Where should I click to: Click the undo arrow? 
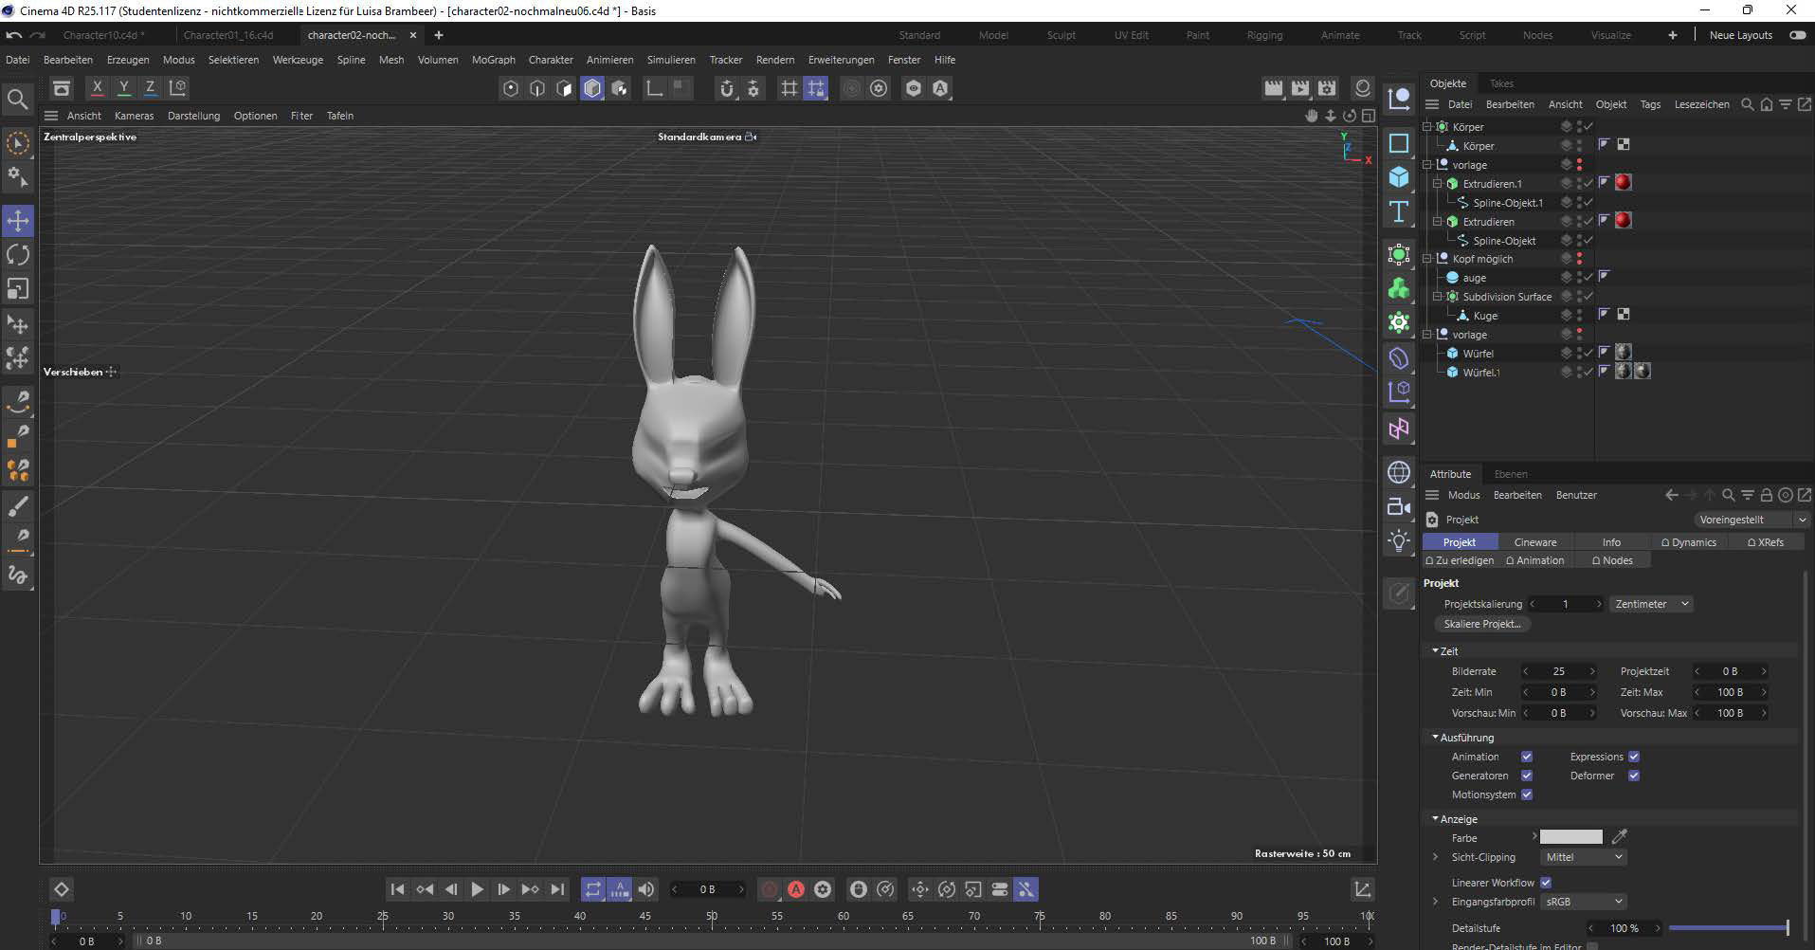tap(14, 35)
